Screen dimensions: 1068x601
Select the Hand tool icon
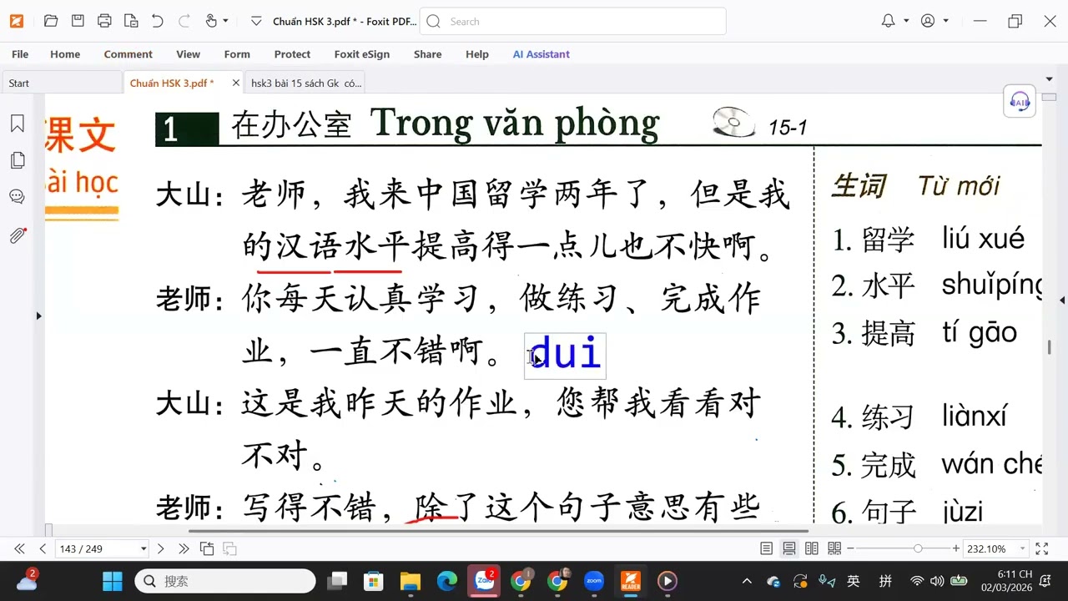[x=211, y=21]
